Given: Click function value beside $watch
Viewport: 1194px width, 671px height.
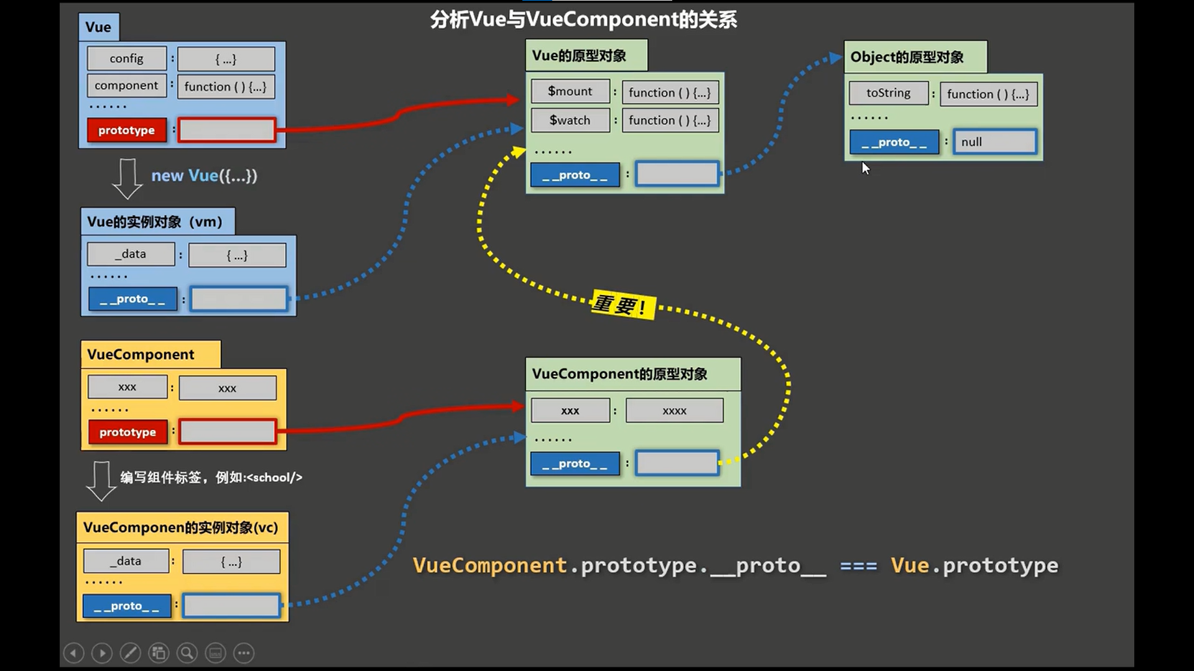Looking at the screenshot, I should (670, 120).
